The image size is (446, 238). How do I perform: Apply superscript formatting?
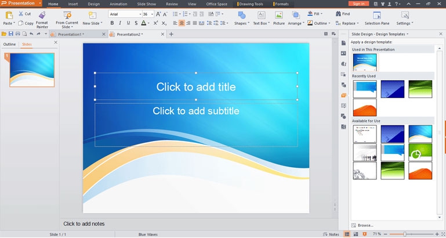[156, 23]
